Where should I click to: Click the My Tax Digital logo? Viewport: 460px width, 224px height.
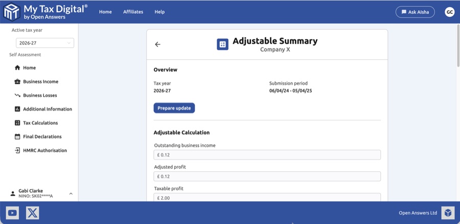pyautogui.click(x=45, y=12)
